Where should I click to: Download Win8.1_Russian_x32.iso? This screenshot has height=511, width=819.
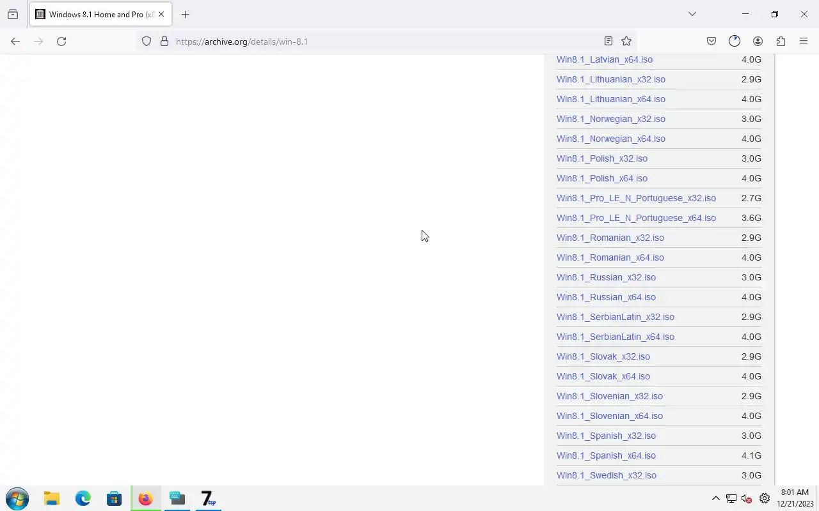click(606, 277)
